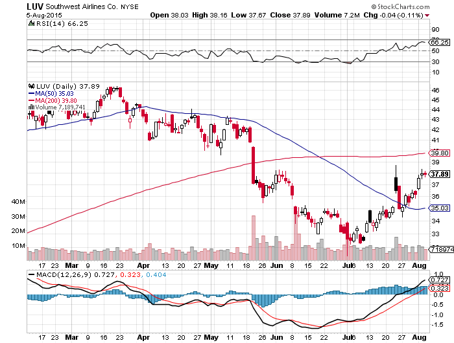Open the StockCharts.com copyright link

400,6
